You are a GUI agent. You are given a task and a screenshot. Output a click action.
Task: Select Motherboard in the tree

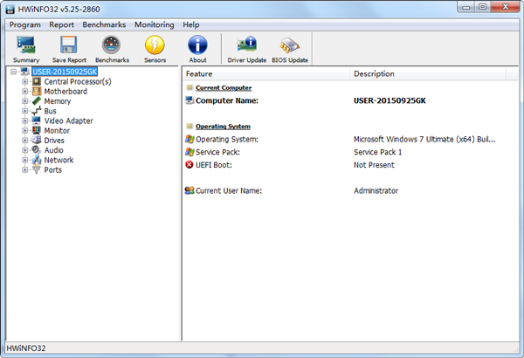pyautogui.click(x=65, y=92)
